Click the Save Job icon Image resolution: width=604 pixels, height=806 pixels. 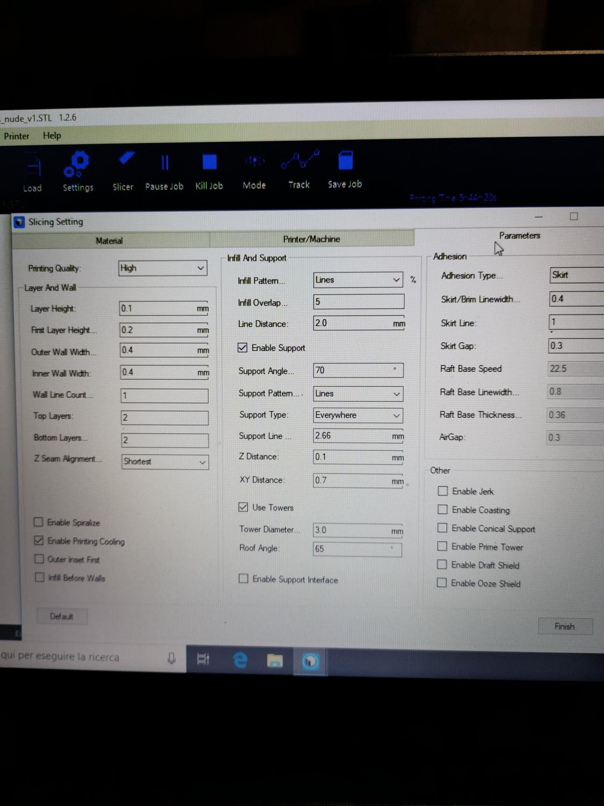pyautogui.click(x=345, y=161)
